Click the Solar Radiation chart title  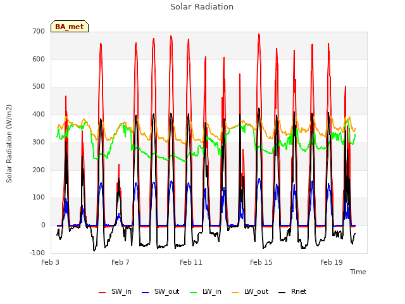pyautogui.click(x=202, y=7)
